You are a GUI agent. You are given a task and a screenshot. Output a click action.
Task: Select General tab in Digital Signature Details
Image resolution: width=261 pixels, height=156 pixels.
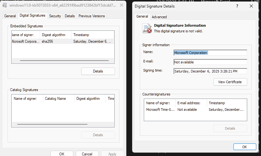pyautogui.click(x=142, y=16)
